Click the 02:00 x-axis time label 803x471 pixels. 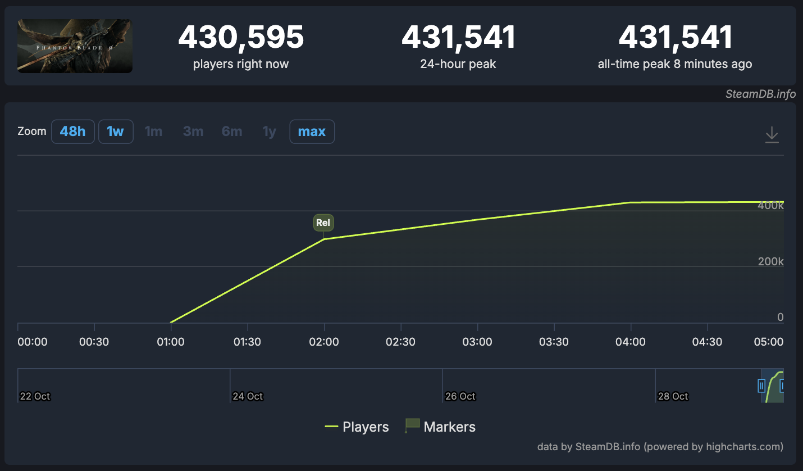324,342
